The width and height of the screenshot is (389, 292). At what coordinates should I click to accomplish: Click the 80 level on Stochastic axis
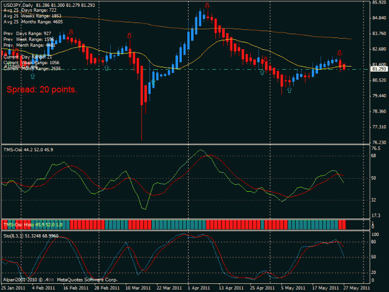[x=374, y=242]
